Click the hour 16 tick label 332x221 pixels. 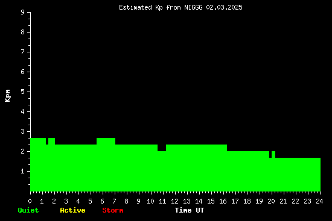click(223, 201)
